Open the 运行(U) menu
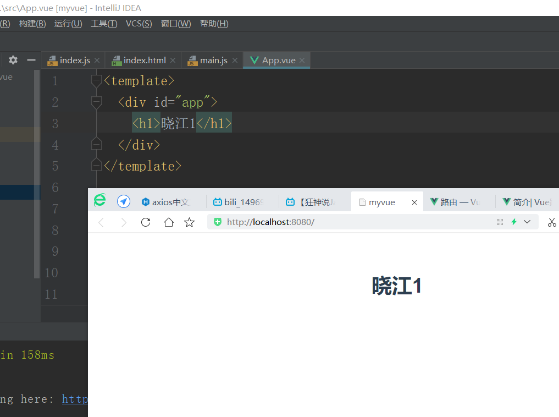 coord(68,24)
